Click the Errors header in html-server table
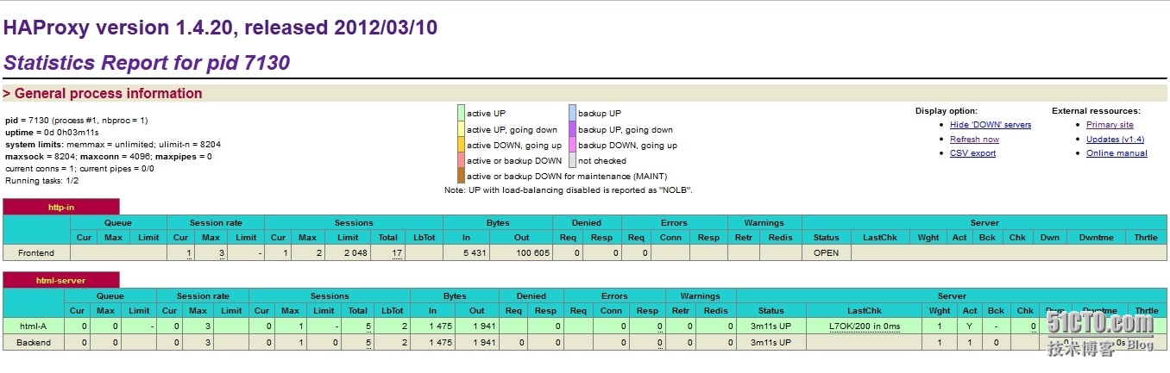The image size is (1170, 373). coord(613,295)
